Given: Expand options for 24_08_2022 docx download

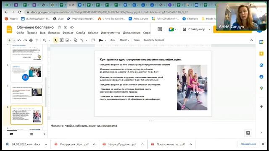Looking at the screenshot, I should [x=46, y=144].
